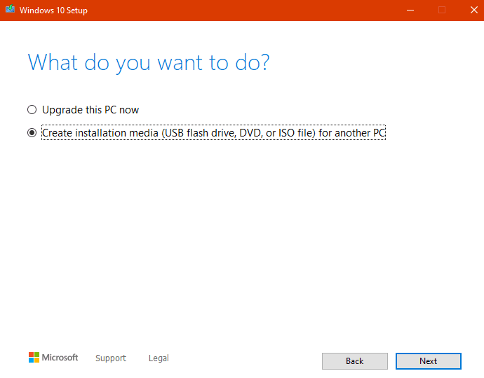Go back with the Back button
484x378 pixels.
pos(355,361)
